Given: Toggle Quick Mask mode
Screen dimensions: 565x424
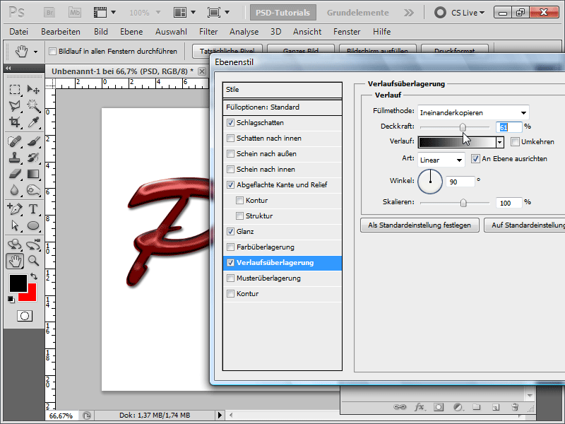Looking at the screenshot, I should pyautogui.click(x=25, y=316).
